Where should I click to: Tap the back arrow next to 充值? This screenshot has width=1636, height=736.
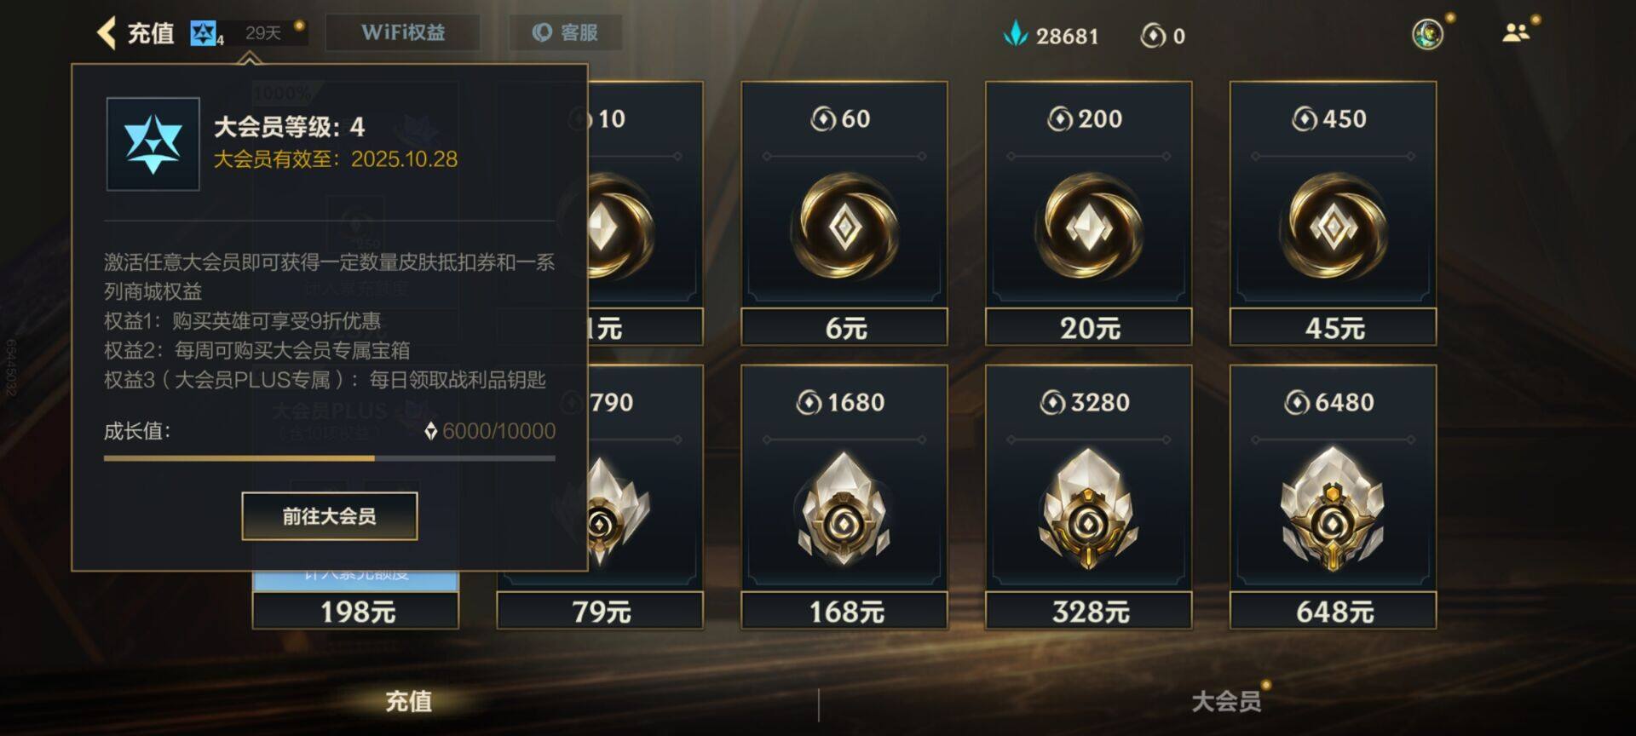(107, 33)
